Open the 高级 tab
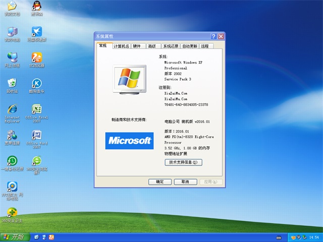Viewport: 323px width, 242px height. [x=151, y=46]
